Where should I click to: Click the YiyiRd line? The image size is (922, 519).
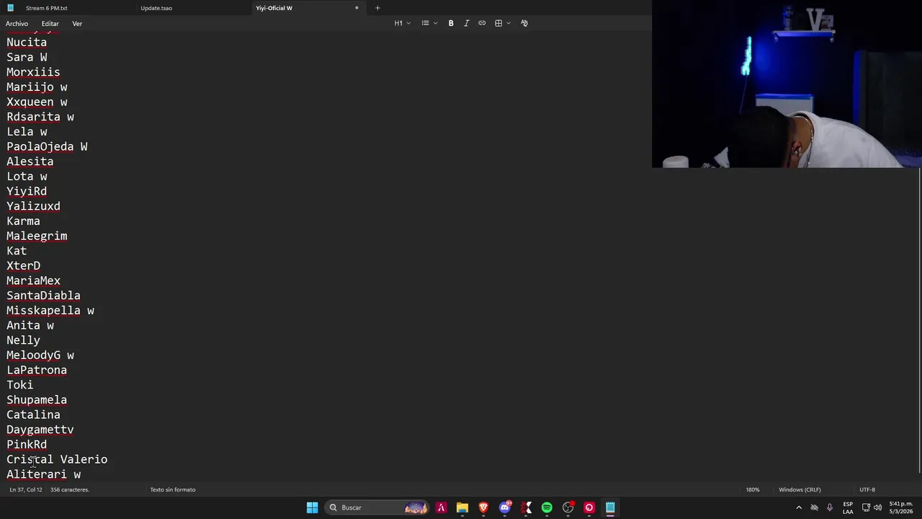[27, 191]
